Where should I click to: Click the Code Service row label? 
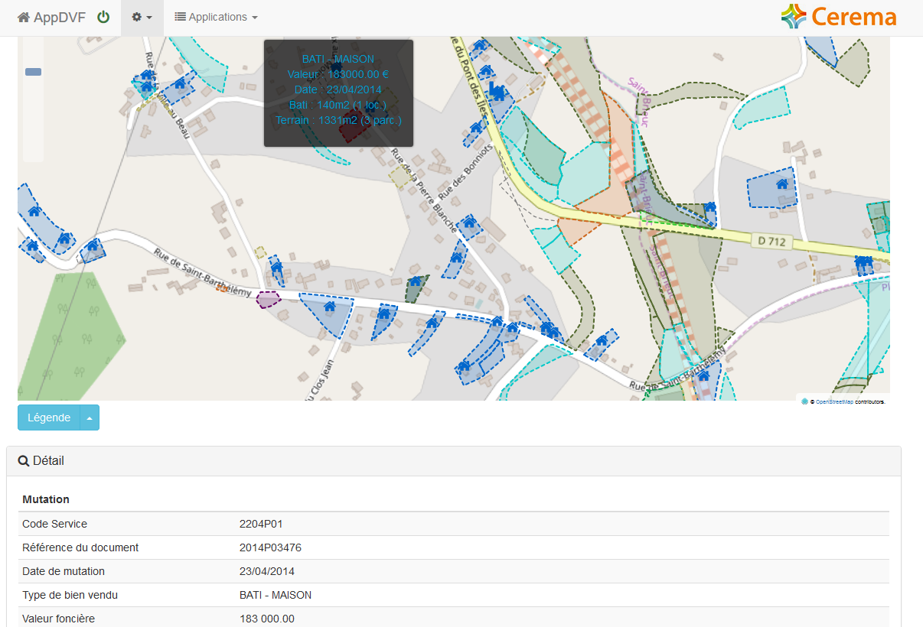pos(54,524)
